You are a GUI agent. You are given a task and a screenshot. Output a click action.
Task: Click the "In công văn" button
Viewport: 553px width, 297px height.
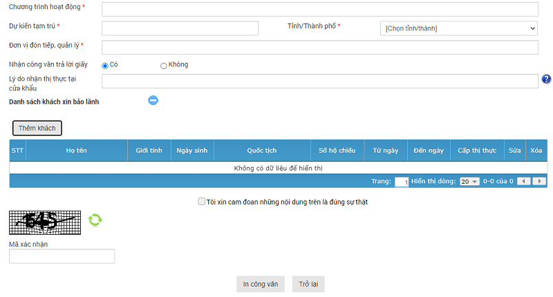click(x=260, y=284)
